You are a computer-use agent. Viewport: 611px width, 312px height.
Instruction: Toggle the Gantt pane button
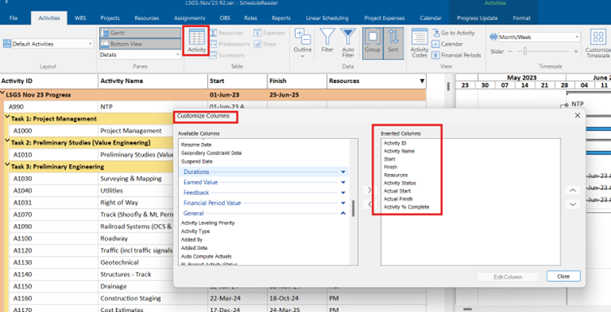[x=140, y=33]
